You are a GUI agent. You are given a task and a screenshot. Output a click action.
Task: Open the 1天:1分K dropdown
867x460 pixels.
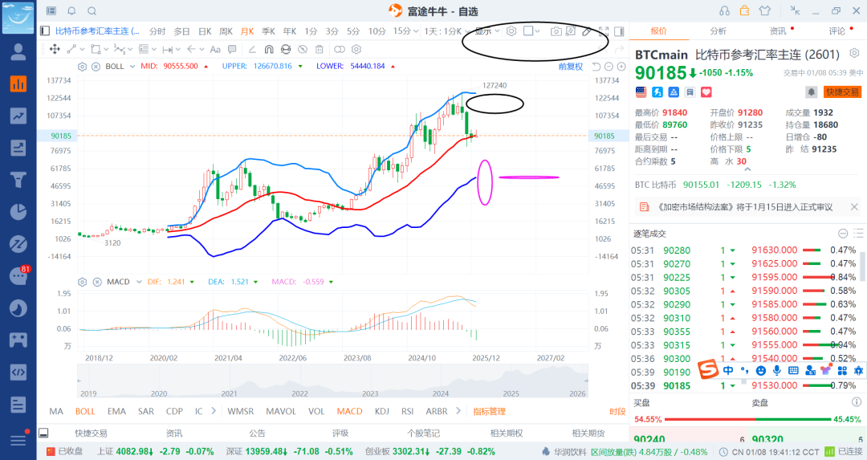point(447,31)
